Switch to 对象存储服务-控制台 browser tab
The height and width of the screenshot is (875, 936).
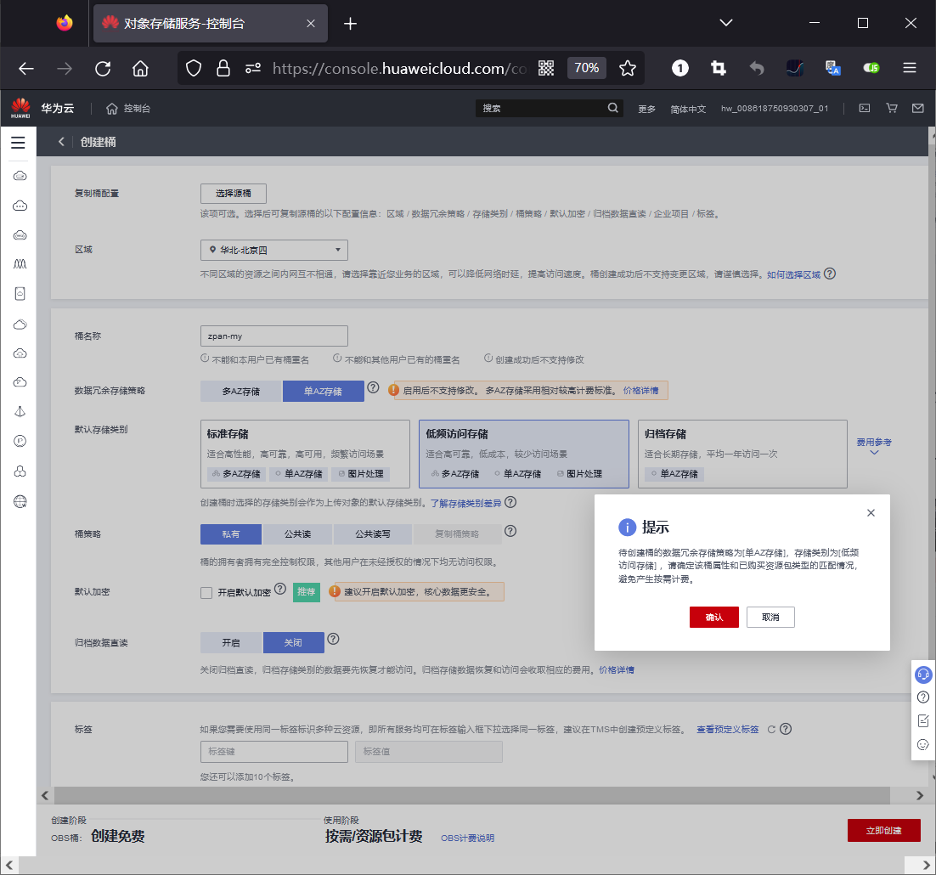pos(210,23)
